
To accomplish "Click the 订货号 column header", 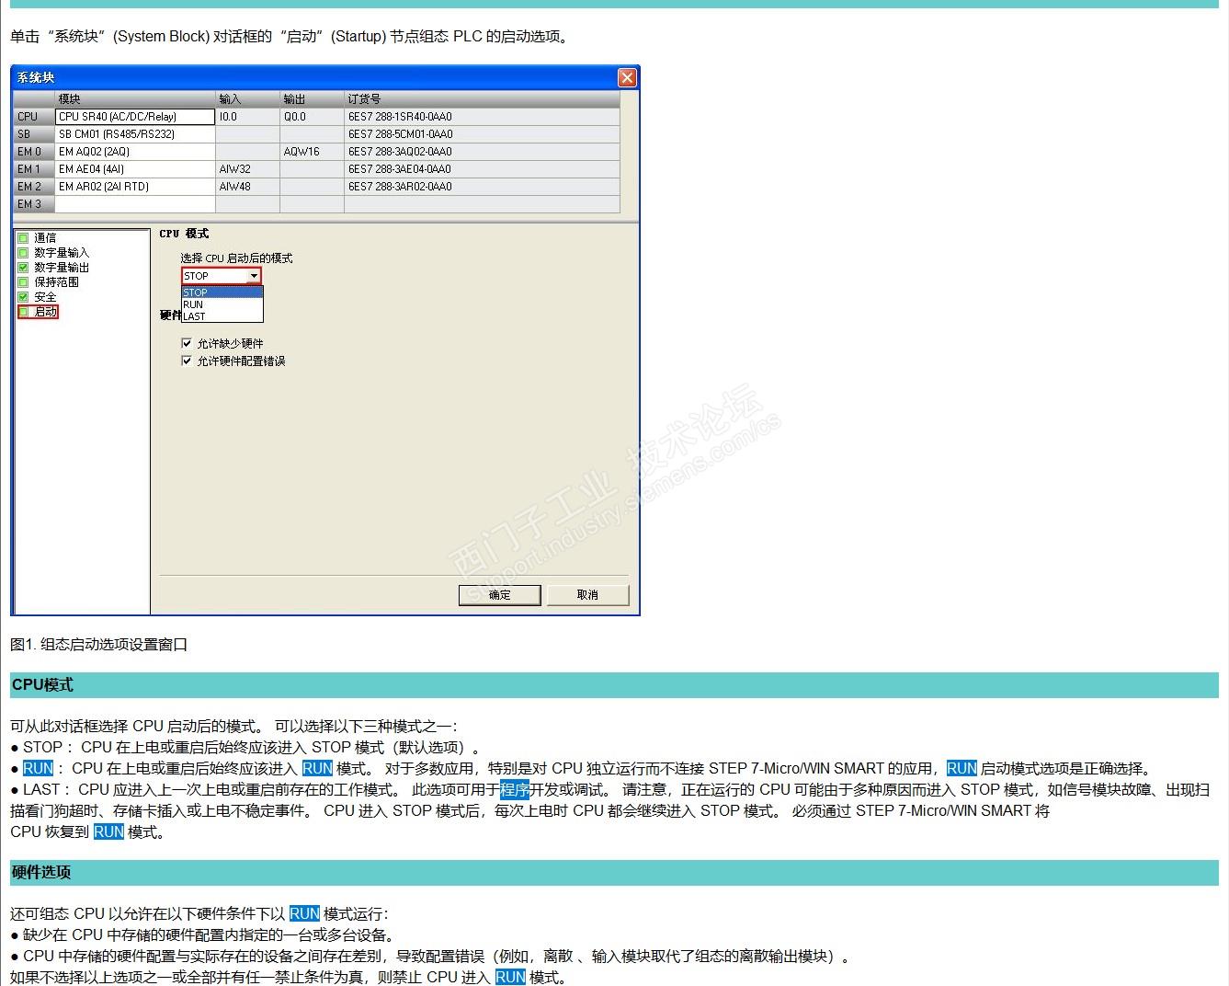I will (483, 99).
